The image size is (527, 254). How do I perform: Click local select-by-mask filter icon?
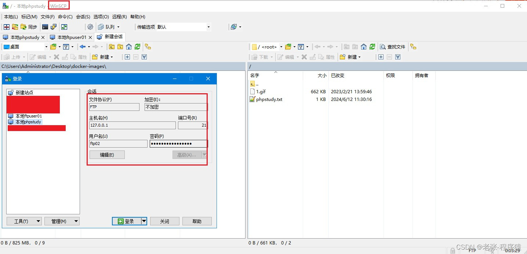[x=144, y=57]
